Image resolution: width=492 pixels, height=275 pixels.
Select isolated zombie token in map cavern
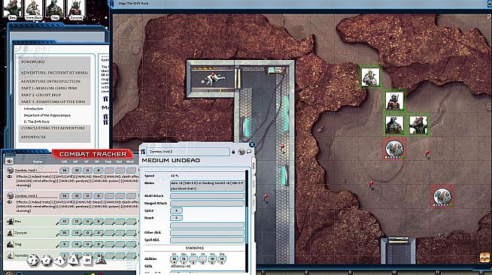pos(442,197)
